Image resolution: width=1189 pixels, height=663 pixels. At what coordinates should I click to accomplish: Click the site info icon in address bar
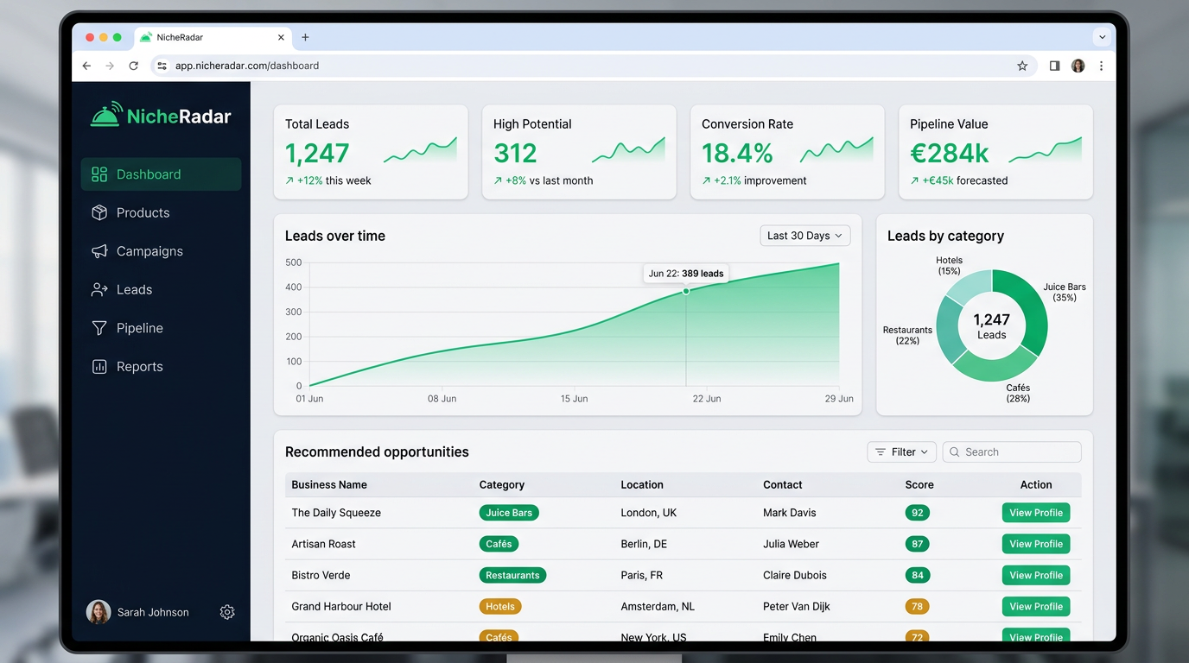[x=162, y=66]
